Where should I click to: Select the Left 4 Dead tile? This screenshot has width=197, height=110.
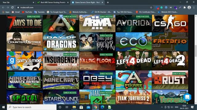tap(134, 61)
